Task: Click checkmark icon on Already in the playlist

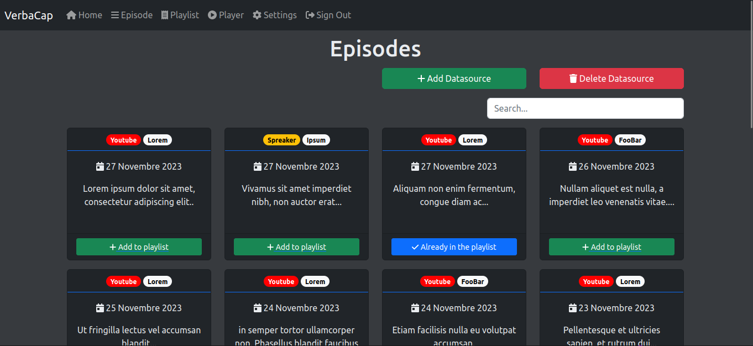Action: pyautogui.click(x=415, y=247)
